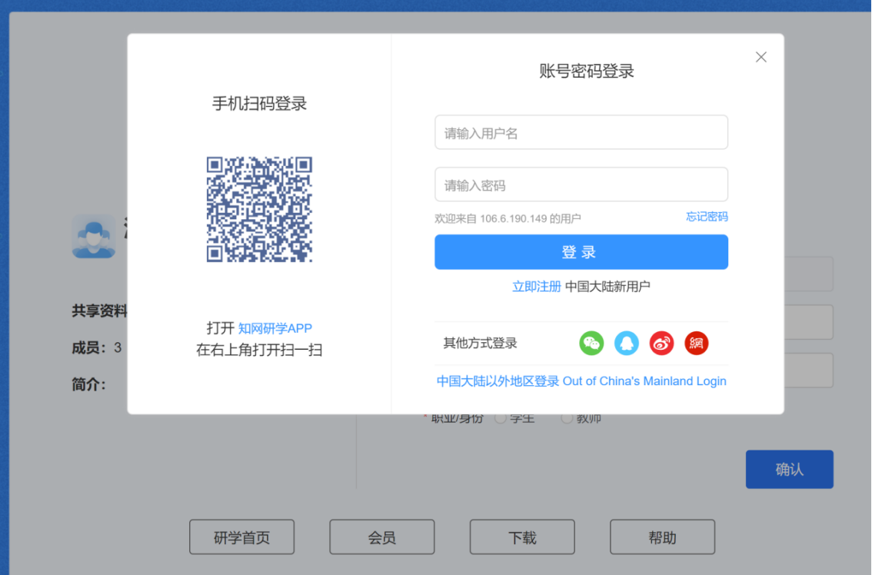Click the QR code for mobile login
The width and height of the screenshot is (872, 575).
point(259,209)
